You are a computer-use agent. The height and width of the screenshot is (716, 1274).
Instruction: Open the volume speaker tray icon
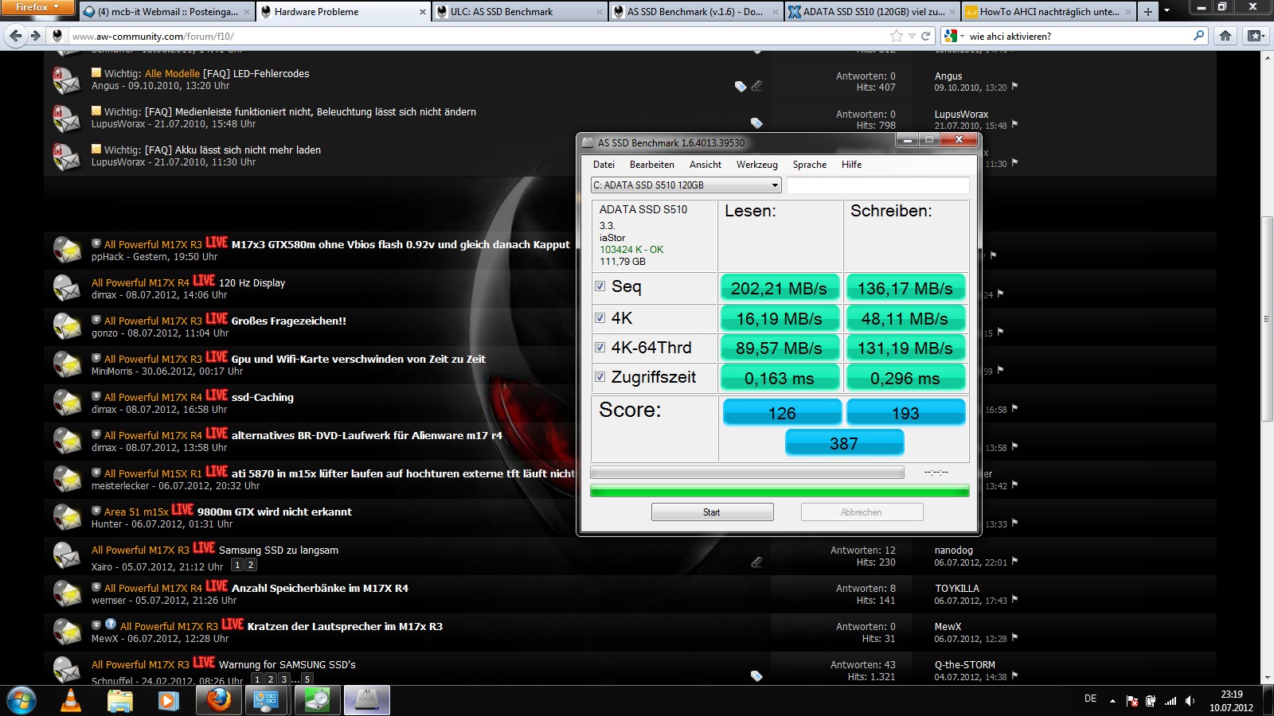1190,701
